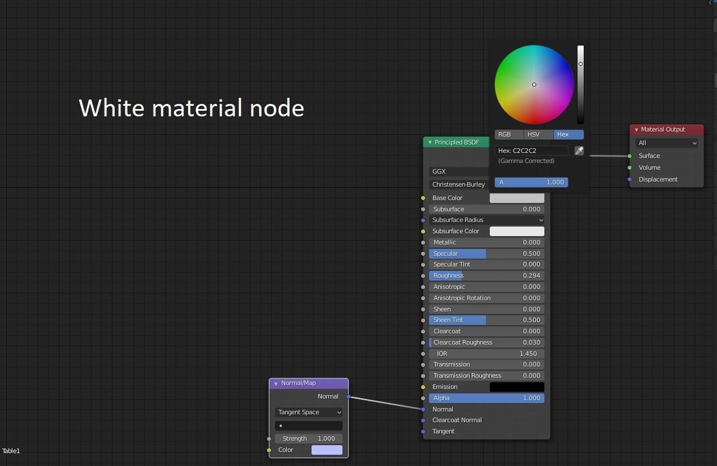Adjust the Roughness slider at 0.294
This screenshot has height=466, width=717.
coord(486,275)
